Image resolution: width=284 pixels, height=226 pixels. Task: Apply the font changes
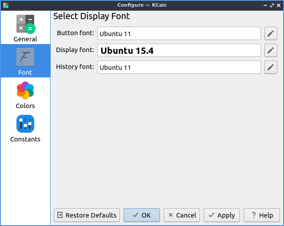tap(221, 215)
